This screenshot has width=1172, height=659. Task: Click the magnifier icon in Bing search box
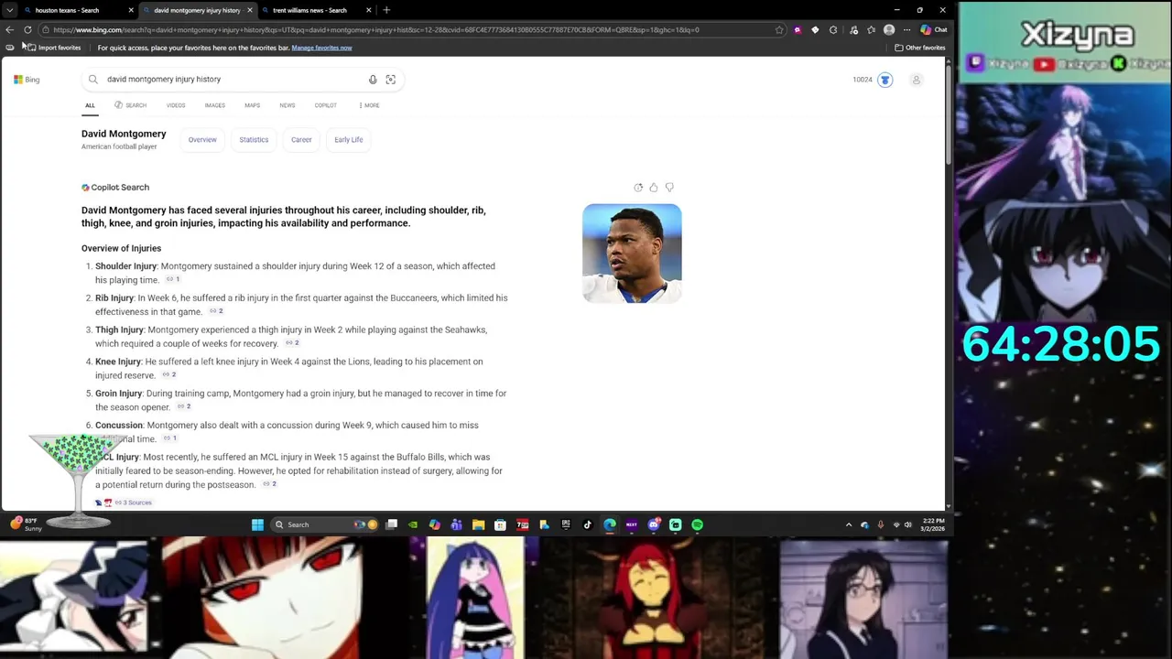coord(93,80)
